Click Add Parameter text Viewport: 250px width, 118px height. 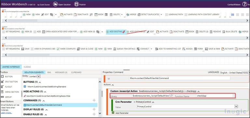pos(122,113)
